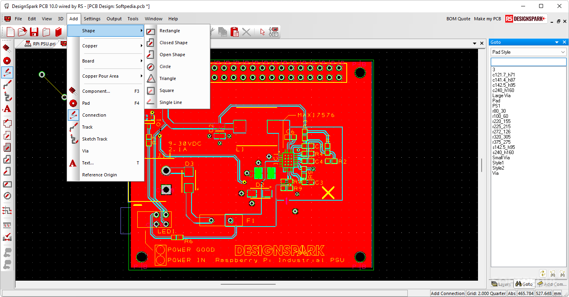Switch to the RPi PSU.prj tab

pyautogui.click(x=40, y=43)
